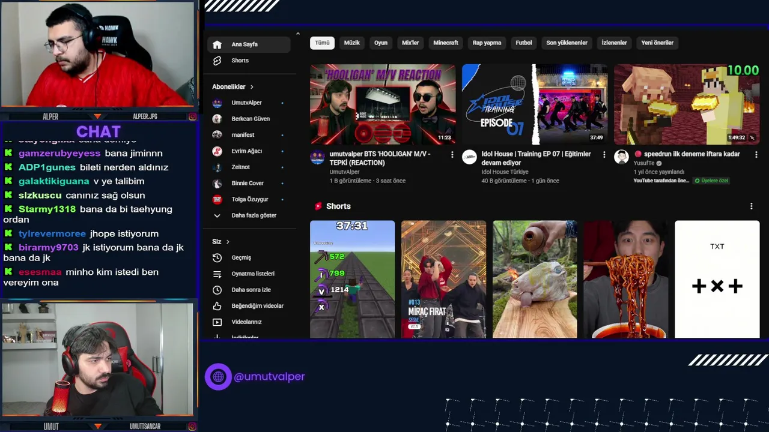Expand Abonelikler section chevron
Image resolution: width=769 pixels, height=432 pixels.
pyautogui.click(x=252, y=87)
